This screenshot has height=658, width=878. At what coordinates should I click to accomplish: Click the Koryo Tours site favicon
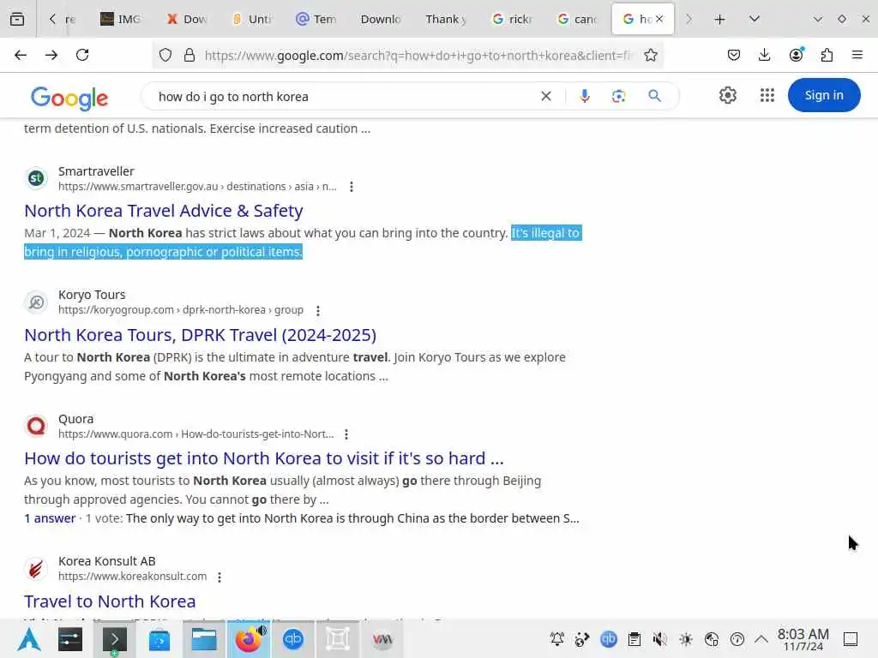point(36,302)
